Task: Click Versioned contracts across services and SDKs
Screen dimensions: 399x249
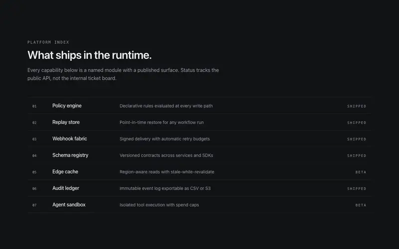Action: coord(167,155)
